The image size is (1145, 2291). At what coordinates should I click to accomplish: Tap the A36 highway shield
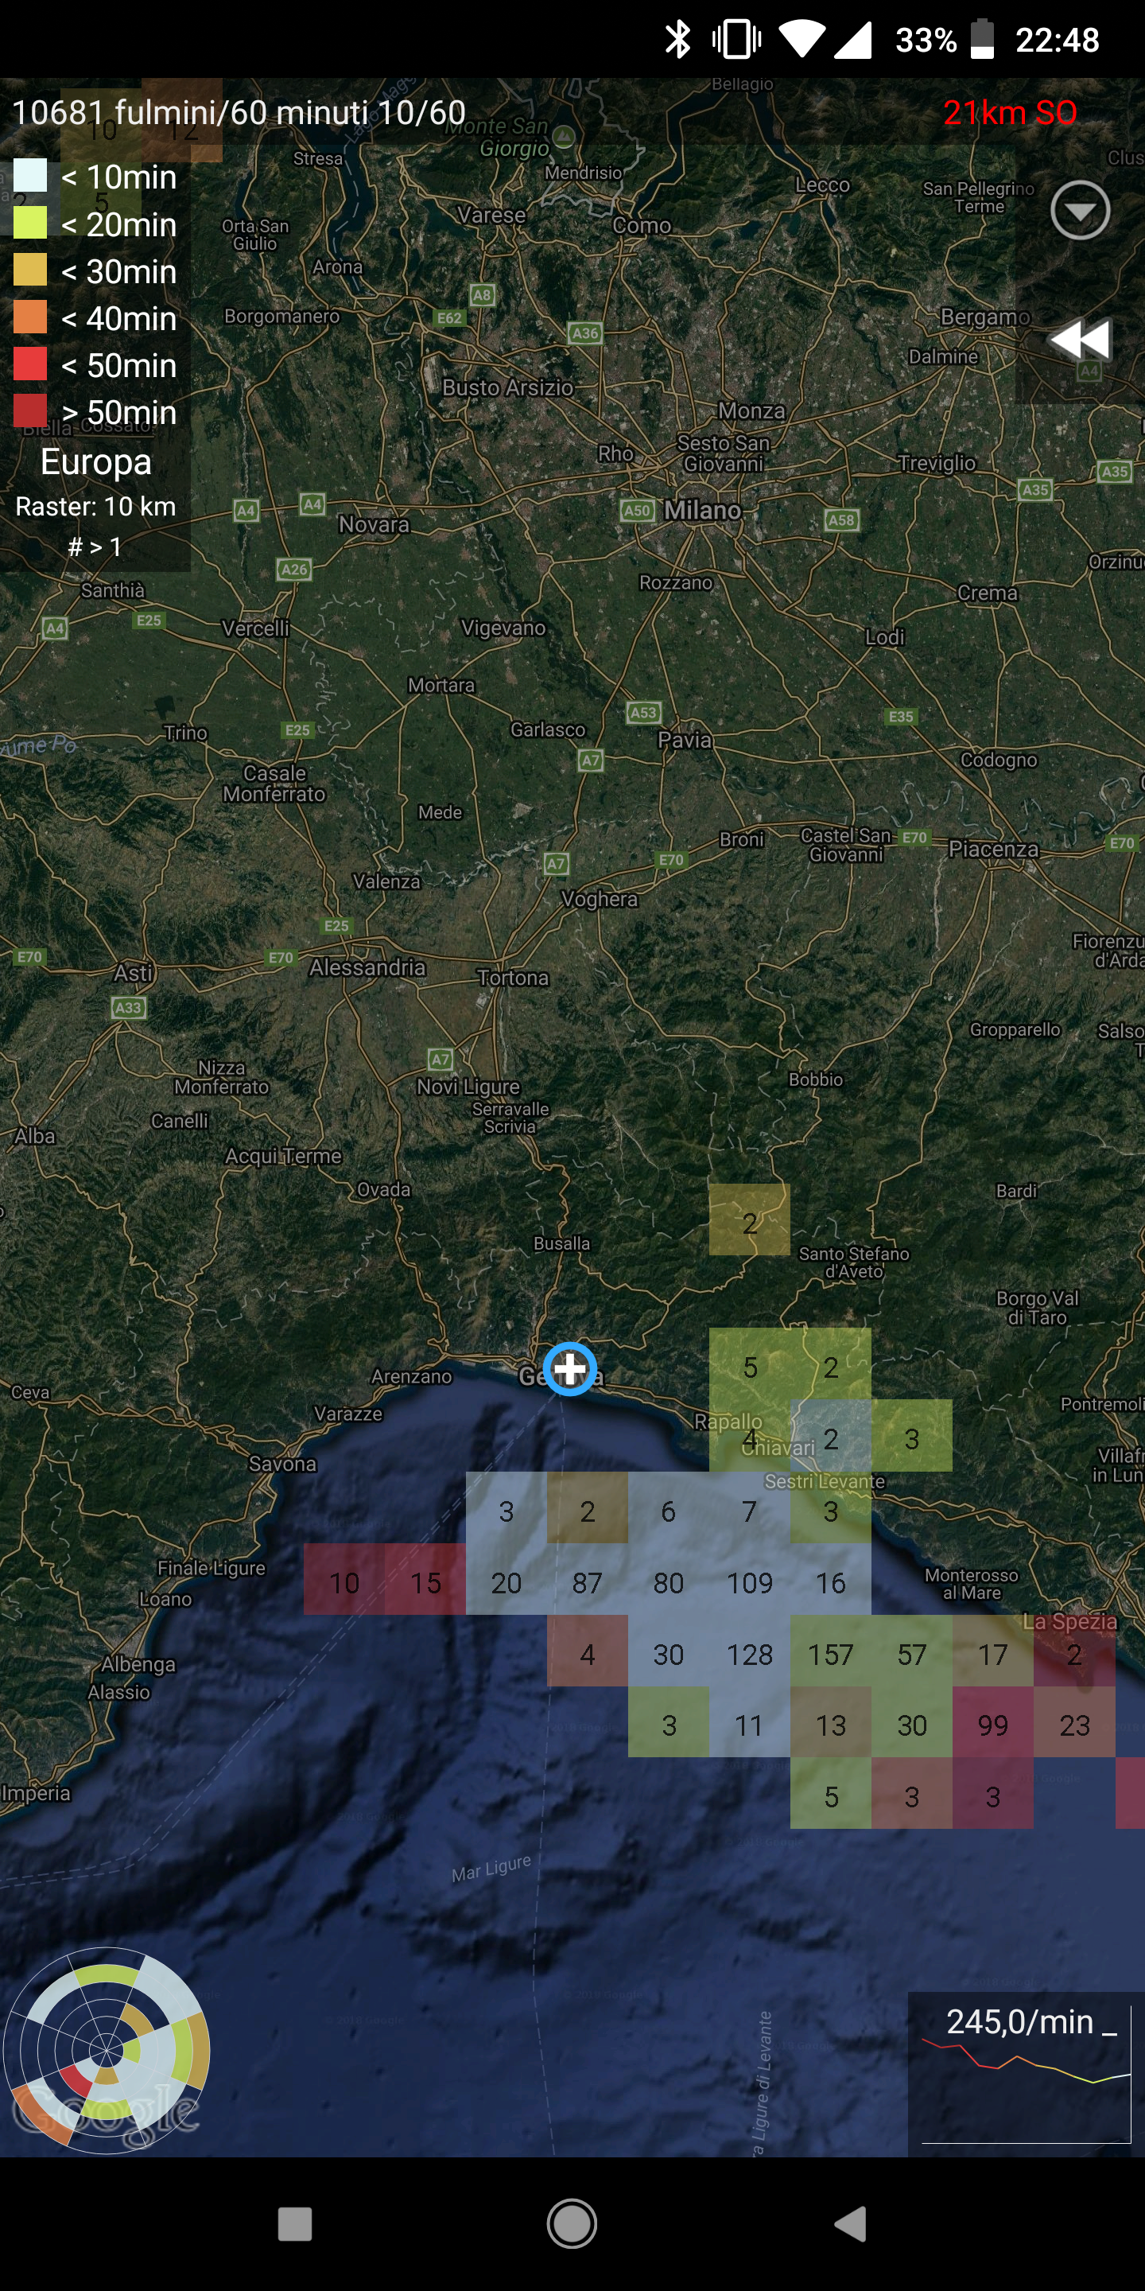tap(585, 333)
